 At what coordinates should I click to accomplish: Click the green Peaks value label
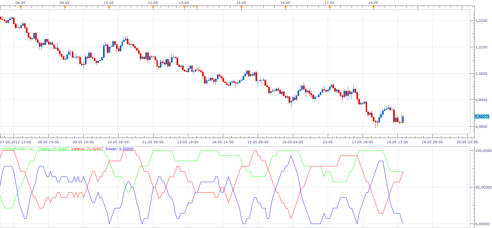[x=54, y=149]
